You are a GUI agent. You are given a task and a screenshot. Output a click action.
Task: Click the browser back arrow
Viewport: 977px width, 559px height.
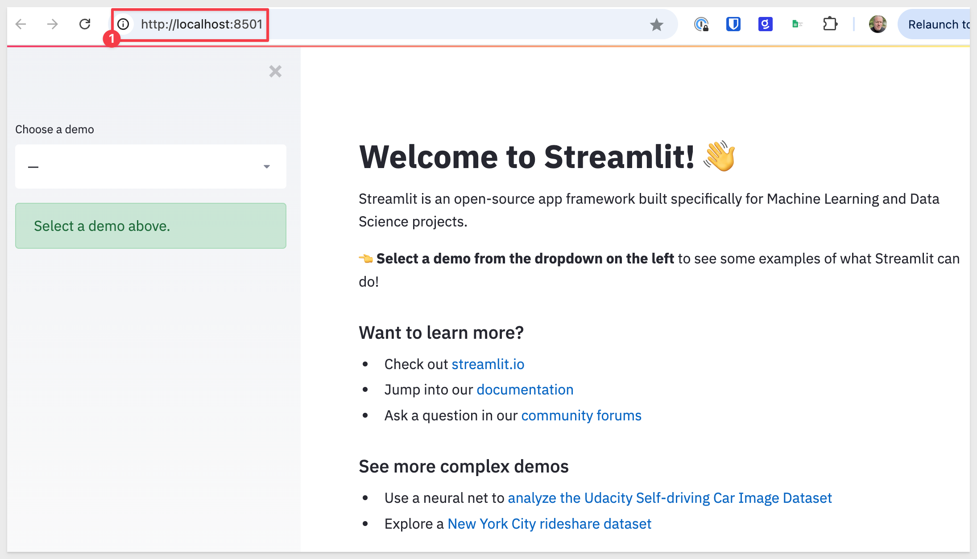click(x=21, y=24)
